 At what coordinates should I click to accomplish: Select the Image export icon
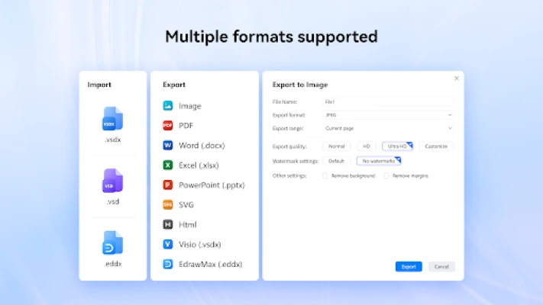[x=168, y=106]
